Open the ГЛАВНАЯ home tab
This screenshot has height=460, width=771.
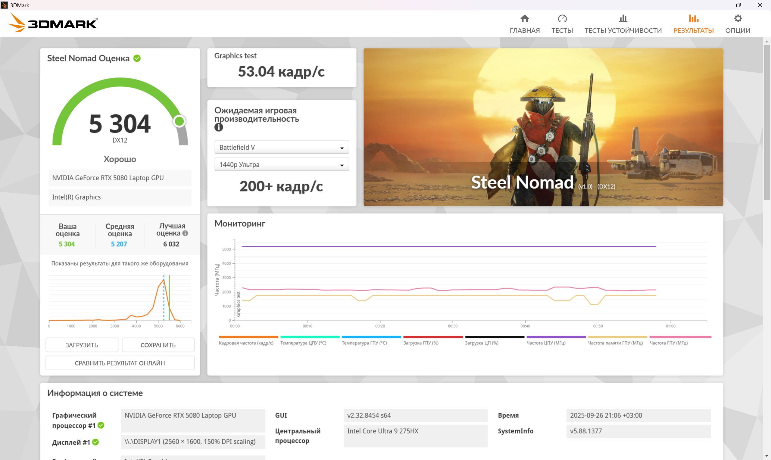[525, 24]
